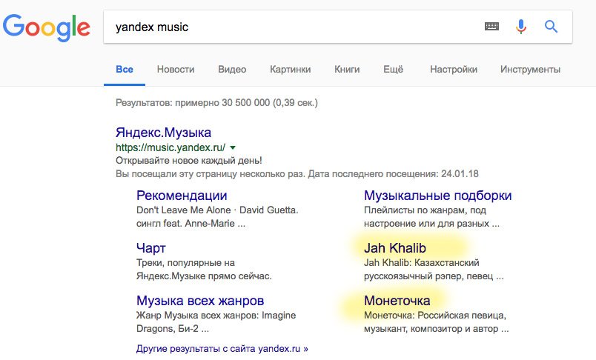Click the 'Don't Leave Me Alone · David Guetta' snippet
596x360 pixels.
[x=217, y=210]
